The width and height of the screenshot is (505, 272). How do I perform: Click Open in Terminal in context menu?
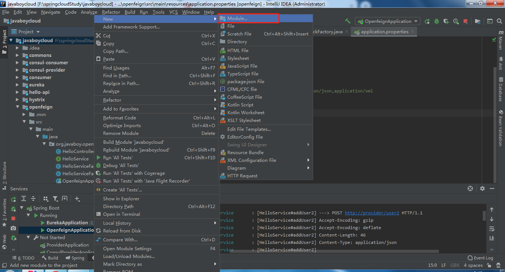(156, 214)
